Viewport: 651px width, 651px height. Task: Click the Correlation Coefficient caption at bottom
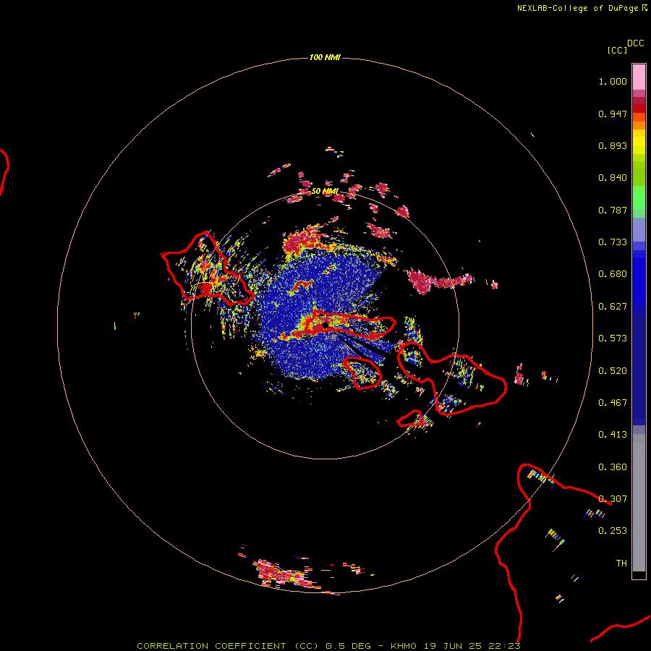tap(328, 646)
